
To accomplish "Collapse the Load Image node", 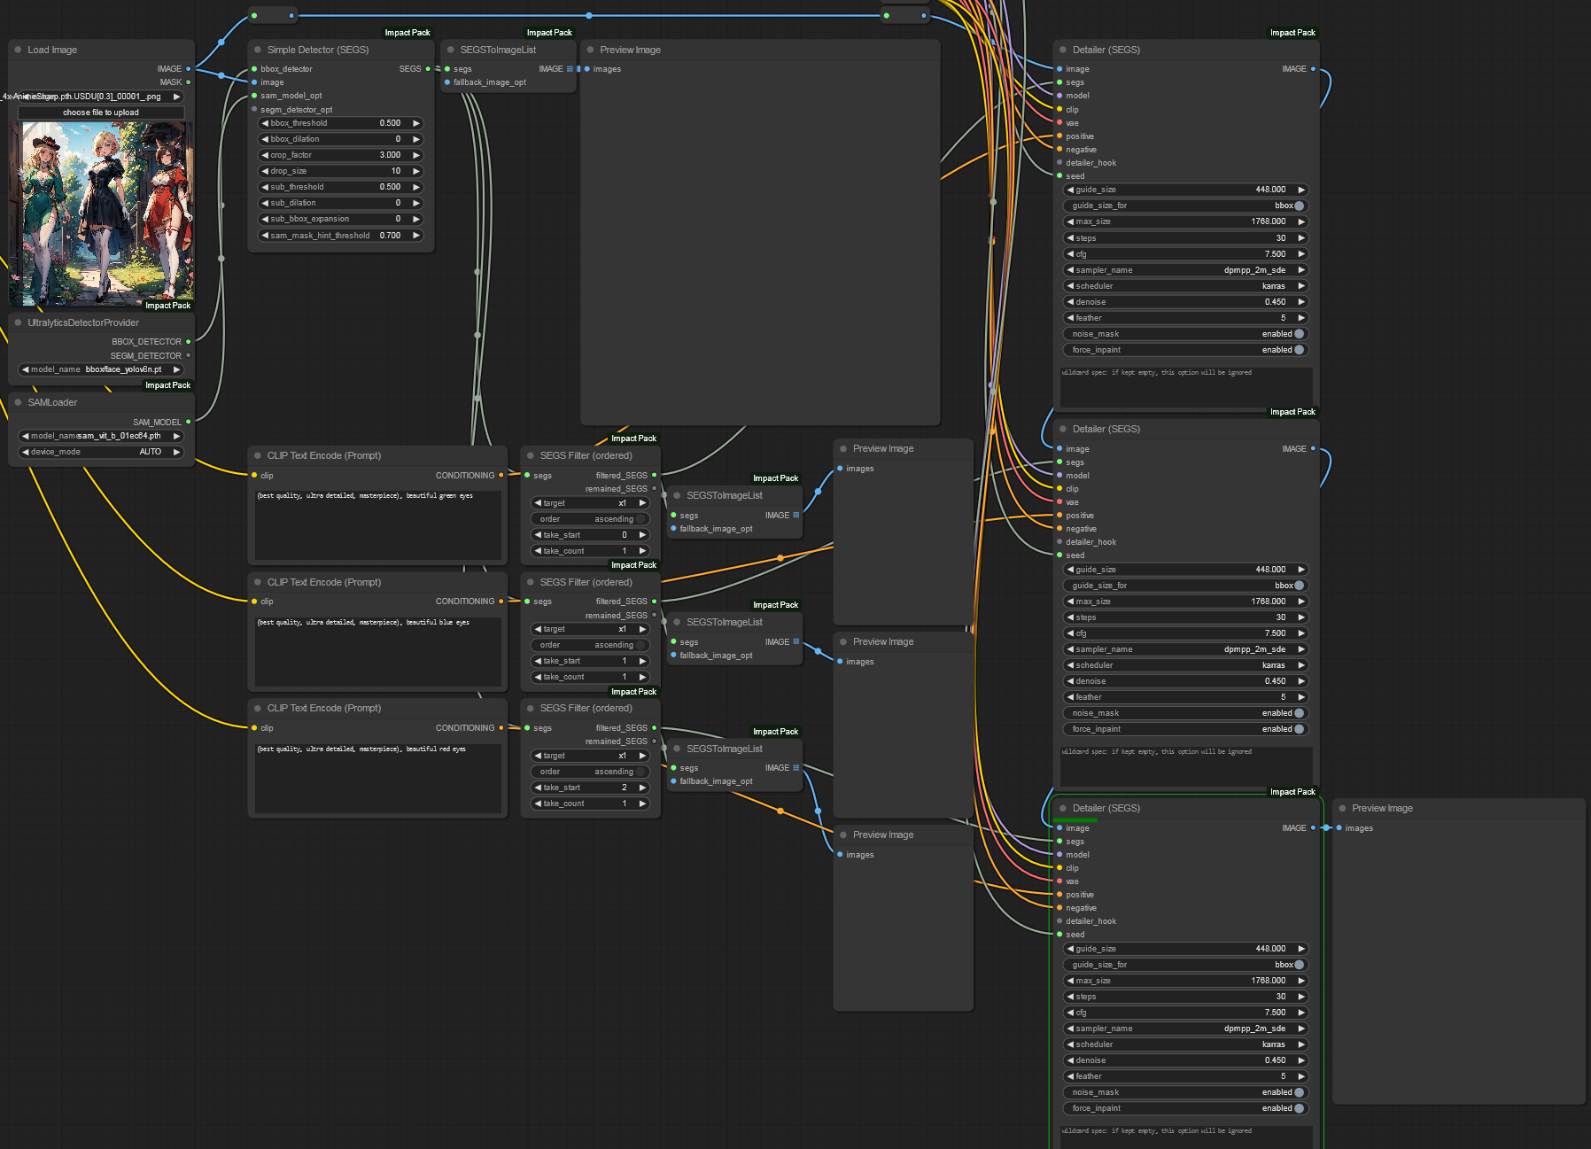I will click(x=19, y=50).
